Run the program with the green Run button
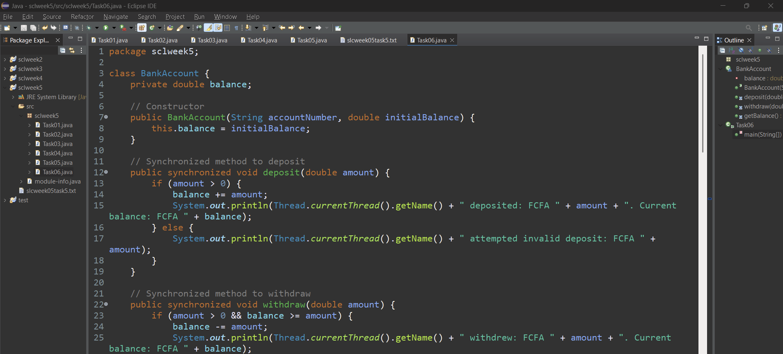The width and height of the screenshot is (783, 354). 106,28
